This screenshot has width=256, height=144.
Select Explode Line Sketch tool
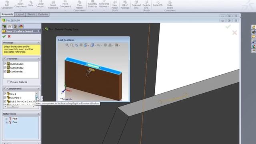pos(146,6)
